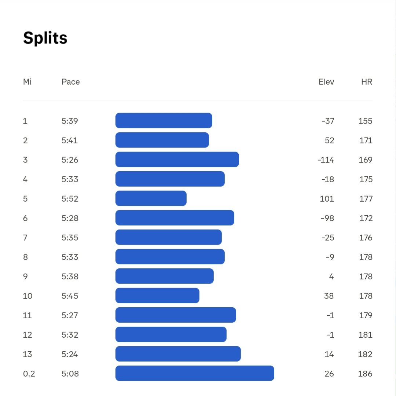396x396 pixels.
Task: Click the mile 7 row number
Action: [x=25, y=238]
